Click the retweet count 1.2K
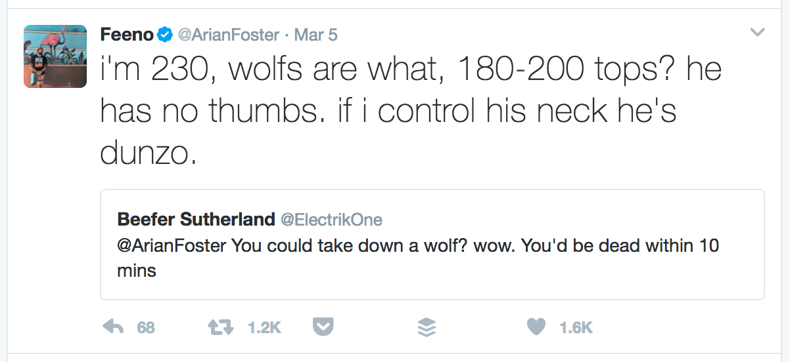Screen dimensions: 790x362 click(264, 327)
